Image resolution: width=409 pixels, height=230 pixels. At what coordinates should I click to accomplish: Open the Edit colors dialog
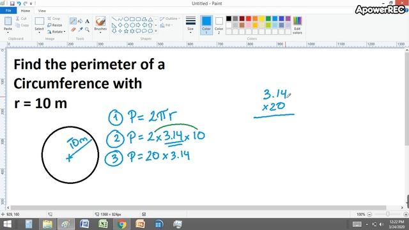pos(297,25)
